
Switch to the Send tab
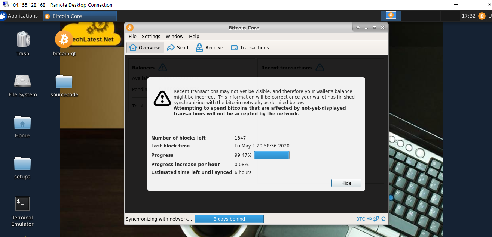(178, 47)
